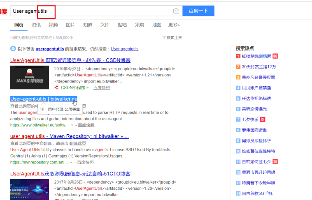Open the 图片 tab
The width and height of the screenshot is (312, 200).
(70, 25)
